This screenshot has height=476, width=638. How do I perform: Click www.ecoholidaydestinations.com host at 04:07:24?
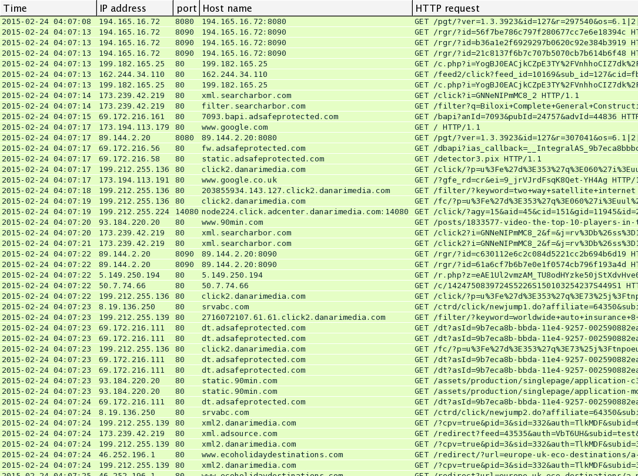[x=272, y=454]
